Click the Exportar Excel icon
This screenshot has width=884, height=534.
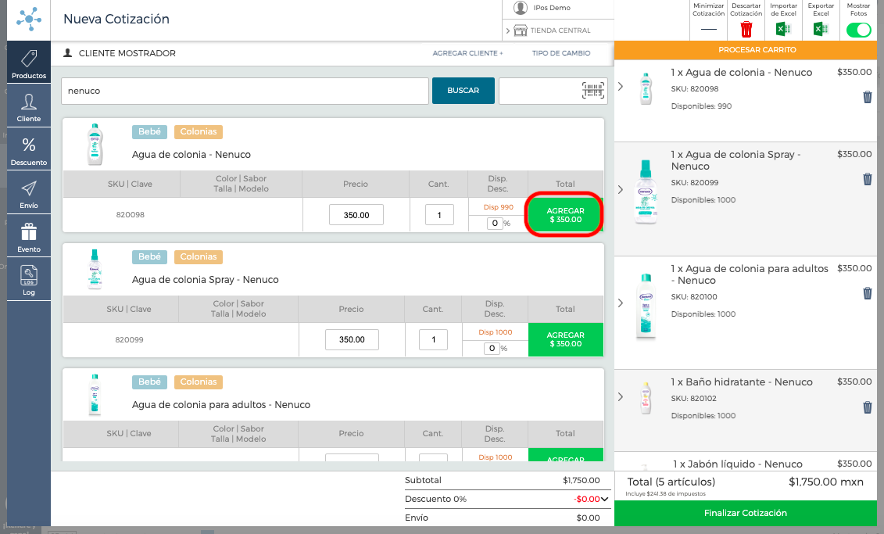click(x=820, y=29)
